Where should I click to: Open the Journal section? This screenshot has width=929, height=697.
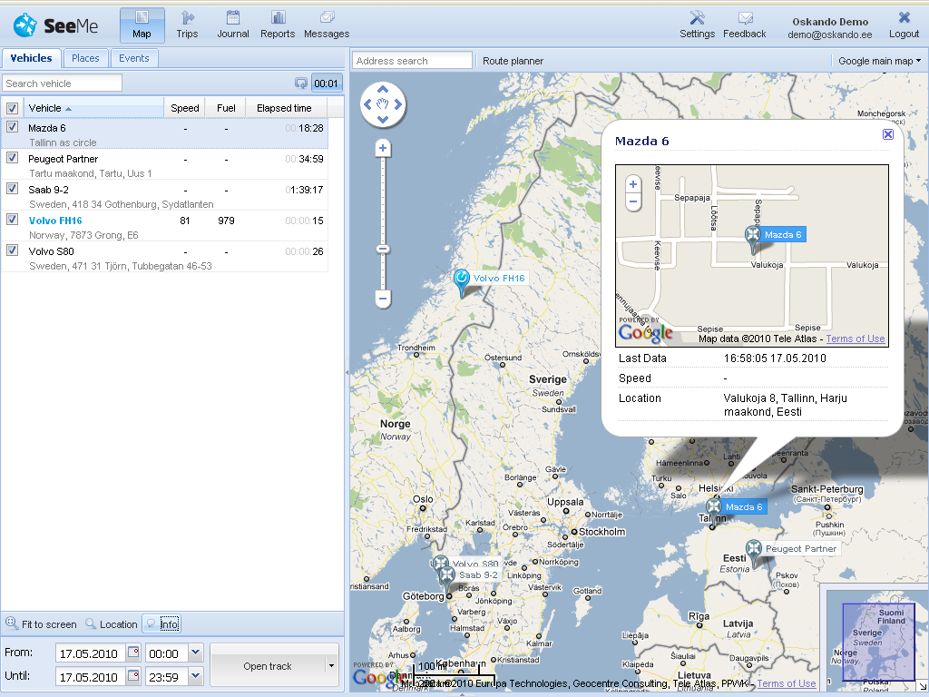[233, 25]
